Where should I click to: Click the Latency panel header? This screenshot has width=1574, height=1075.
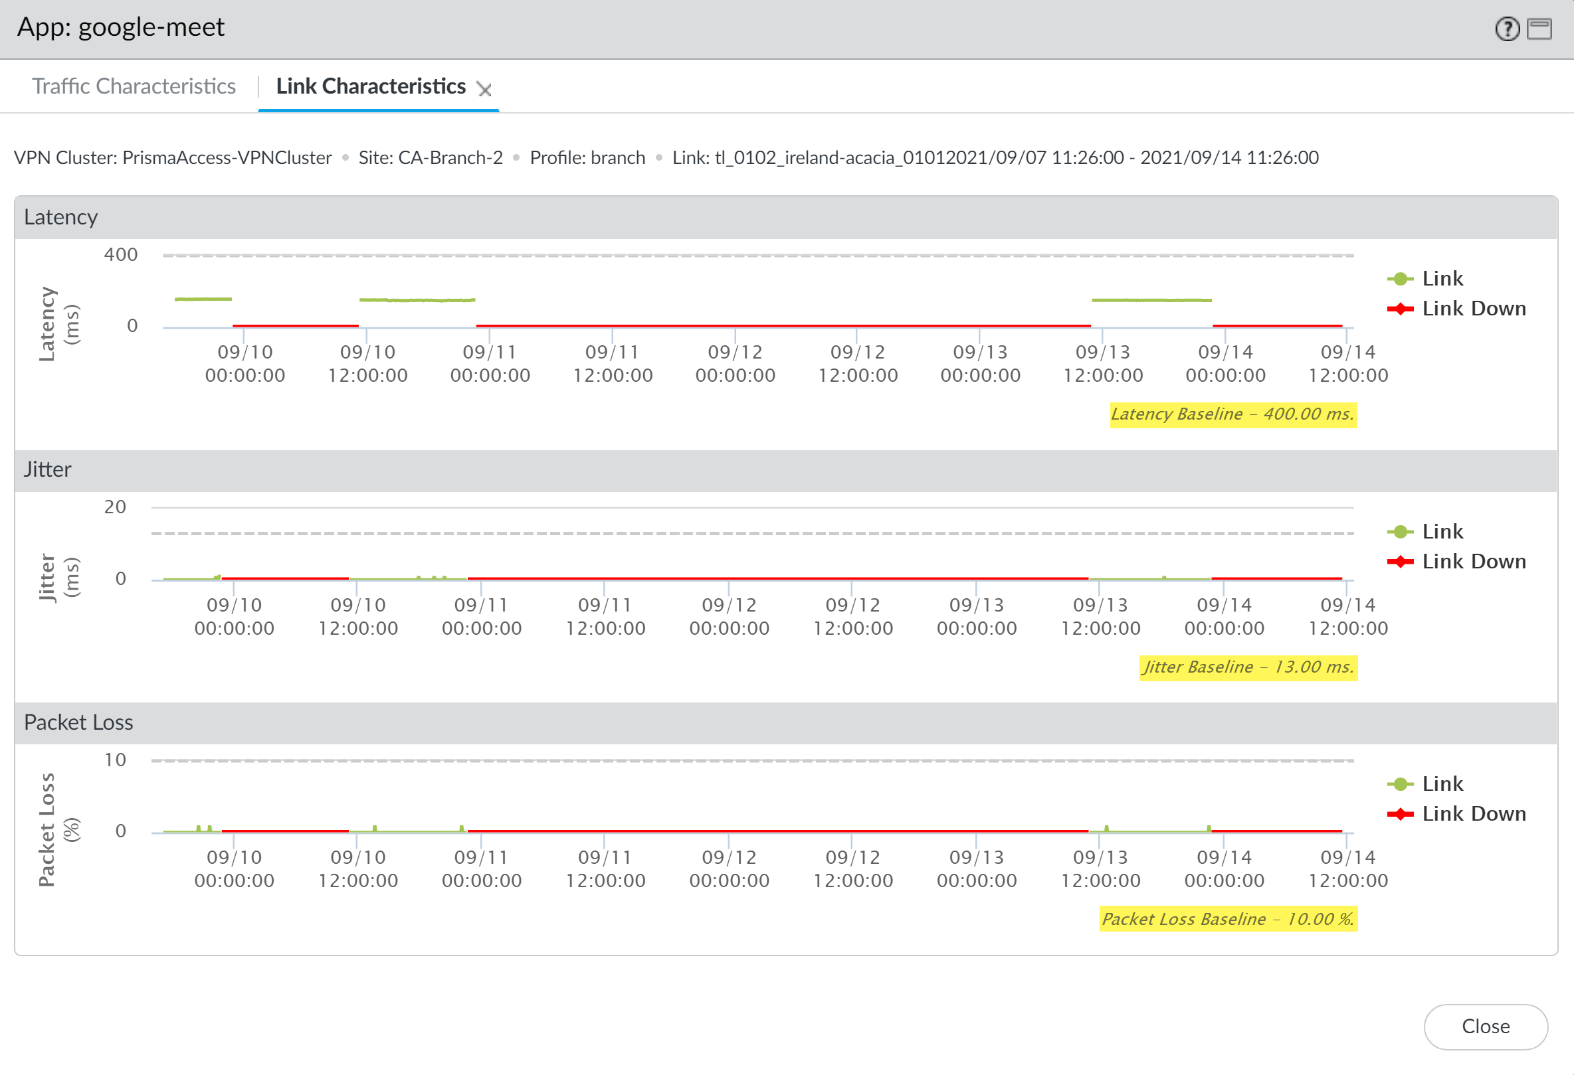[61, 217]
